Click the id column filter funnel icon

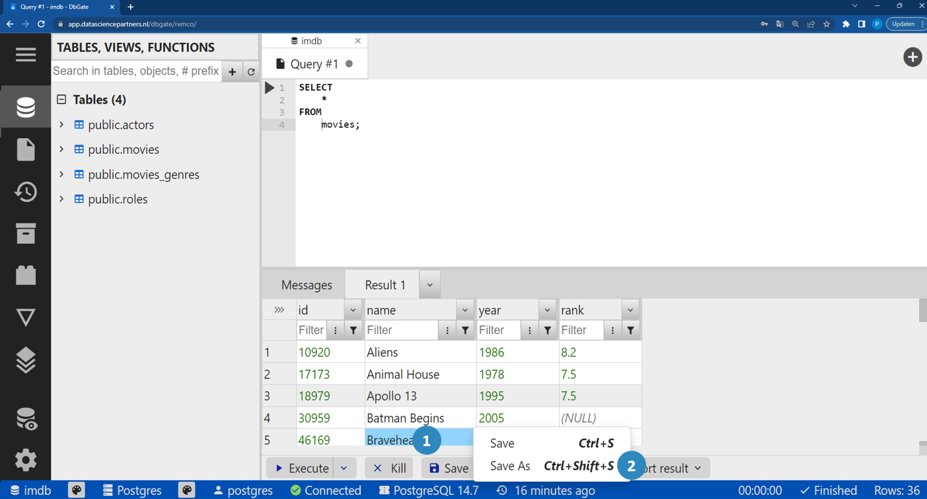(353, 330)
